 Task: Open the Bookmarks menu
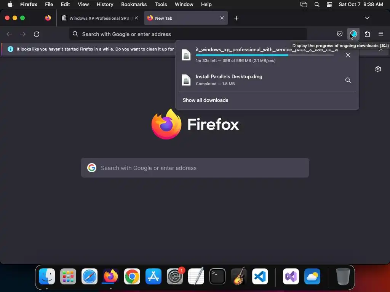click(x=134, y=4)
